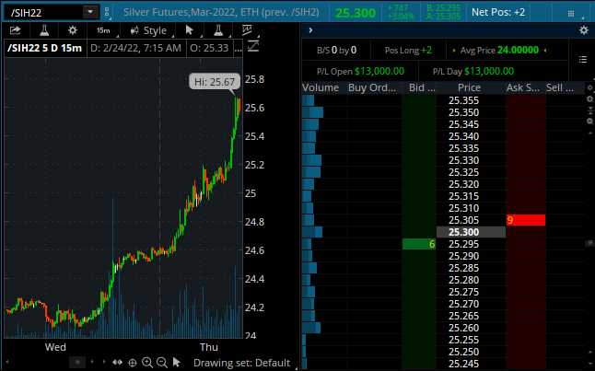595x371 pixels.
Task: Click the zoom in magnifier
Action: click(147, 363)
